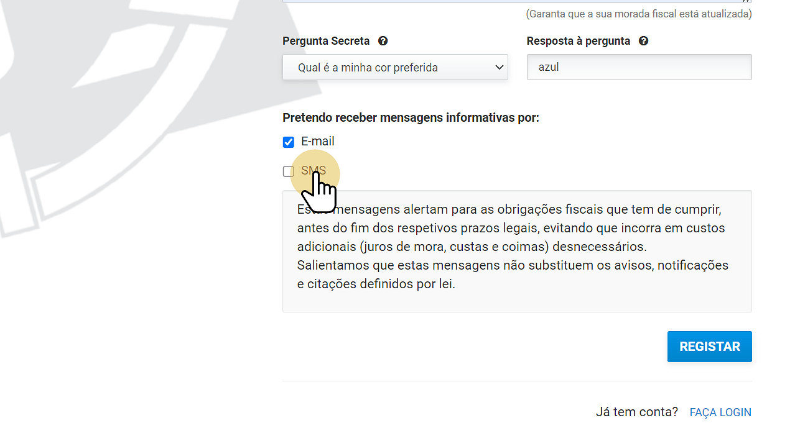
Task: Click the 'Já tem conta?' text
Action: [x=636, y=412]
